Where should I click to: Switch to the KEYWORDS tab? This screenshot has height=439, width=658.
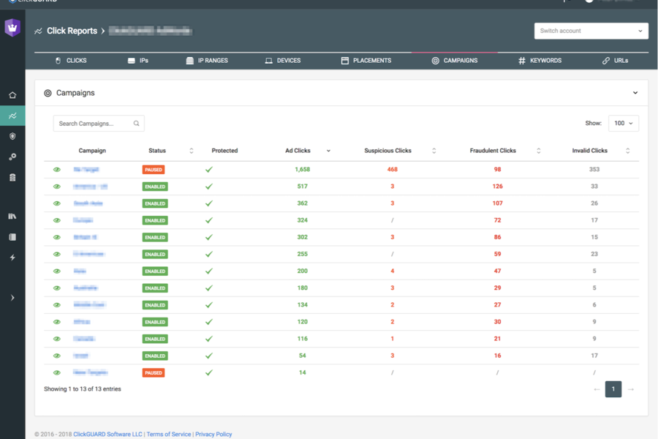tap(540, 61)
